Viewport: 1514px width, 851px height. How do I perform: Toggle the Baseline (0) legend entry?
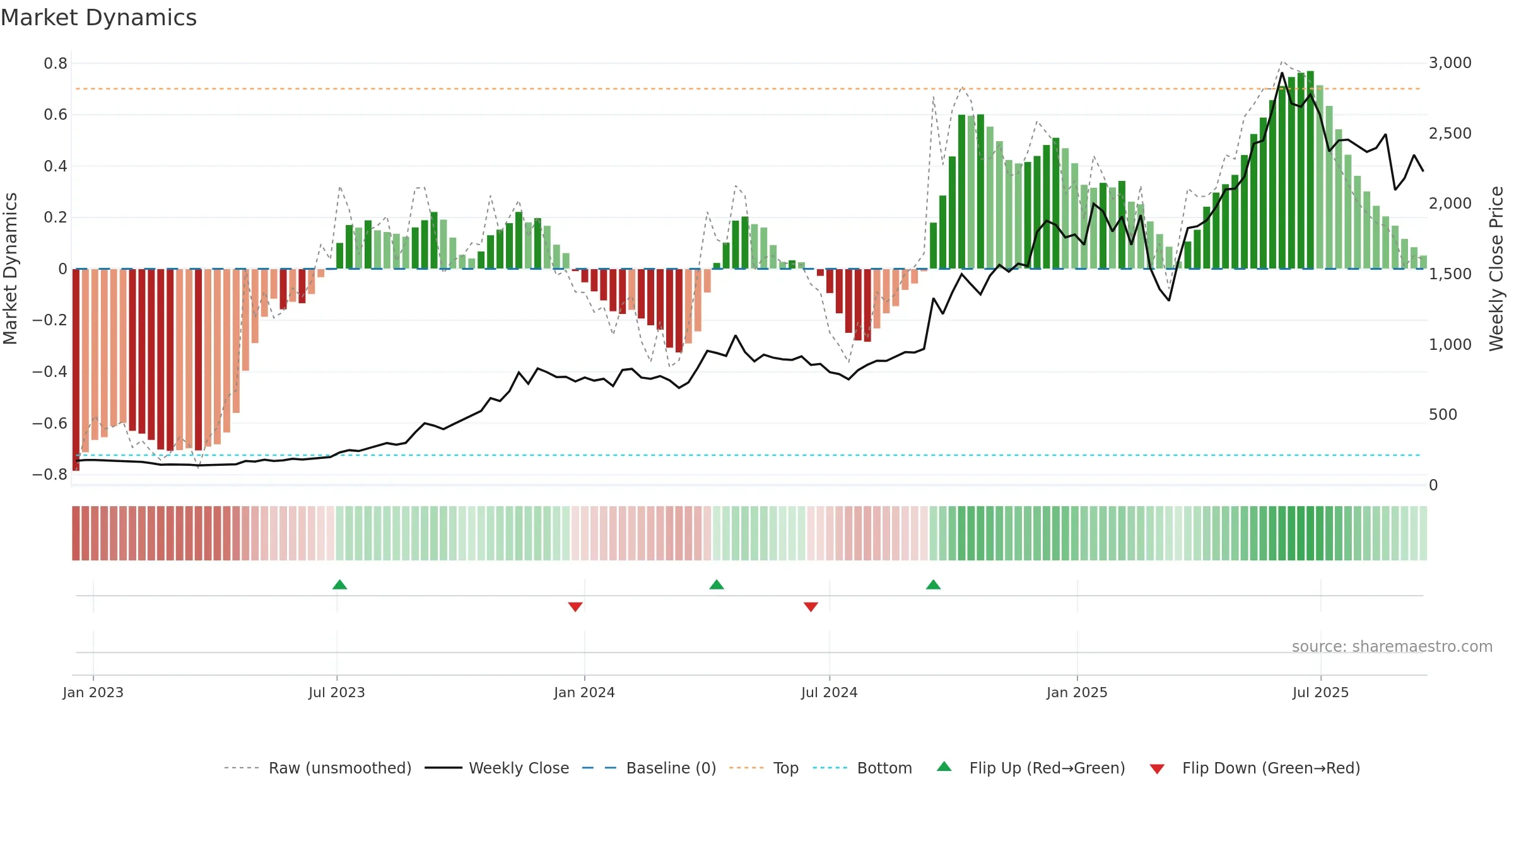(x=649, y=768)
